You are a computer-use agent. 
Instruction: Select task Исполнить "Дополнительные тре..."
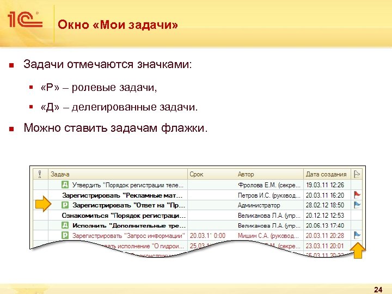129,225
